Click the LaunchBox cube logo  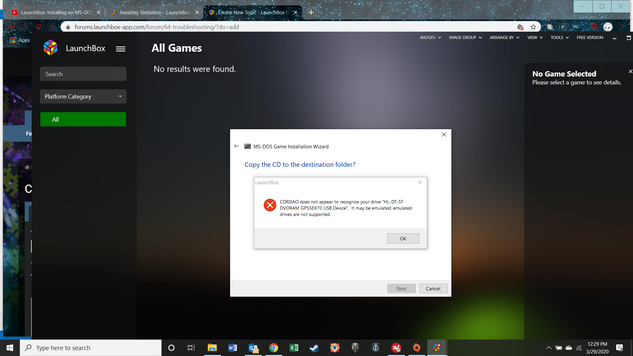pyautogui.click(x=50, y=48)
